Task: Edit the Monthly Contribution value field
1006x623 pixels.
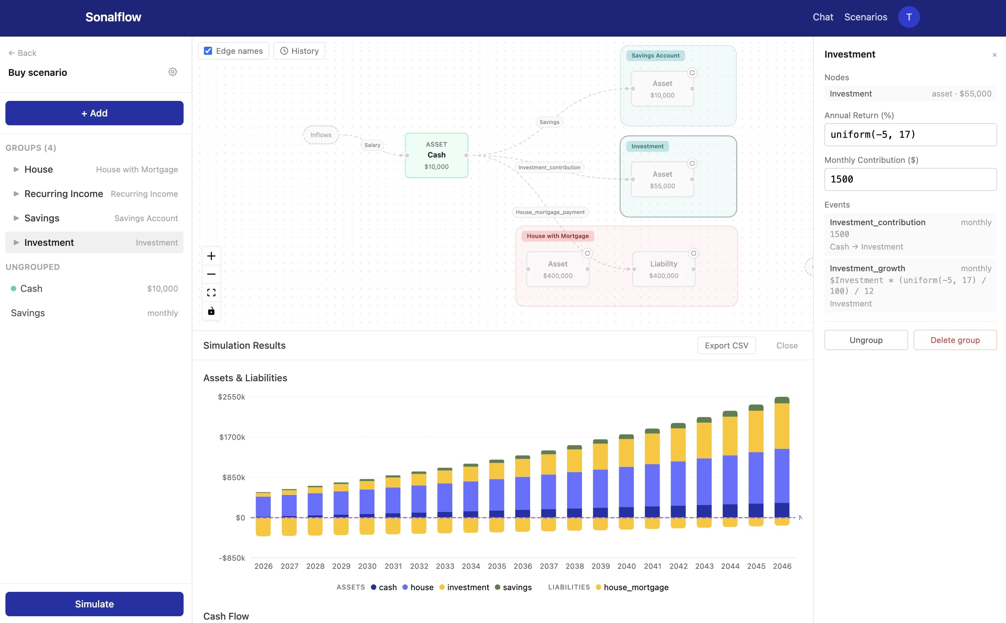Action: point(909,179)
